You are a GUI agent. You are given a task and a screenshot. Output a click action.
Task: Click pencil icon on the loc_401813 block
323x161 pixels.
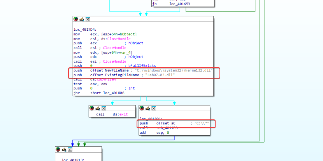(x=64, y=149)
